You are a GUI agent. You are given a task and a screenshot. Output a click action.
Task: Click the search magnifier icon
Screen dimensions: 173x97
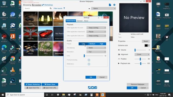coord(51,8)
